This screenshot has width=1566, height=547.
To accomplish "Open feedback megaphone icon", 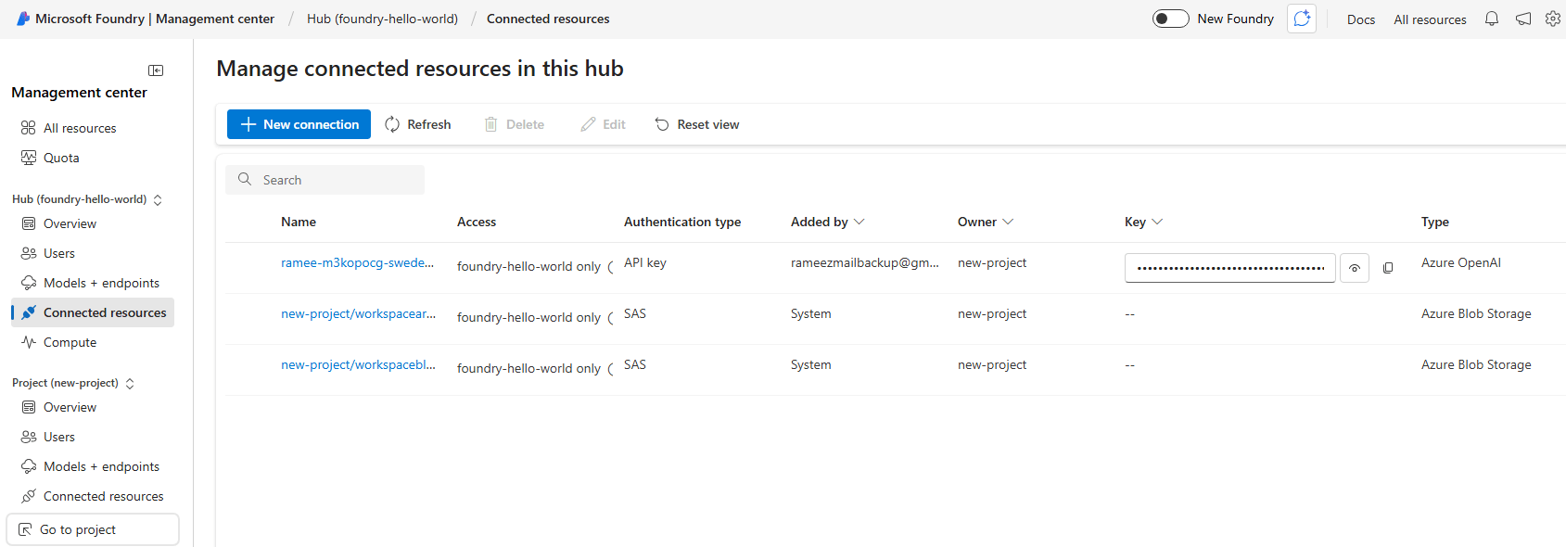I will click(1523, 19).
